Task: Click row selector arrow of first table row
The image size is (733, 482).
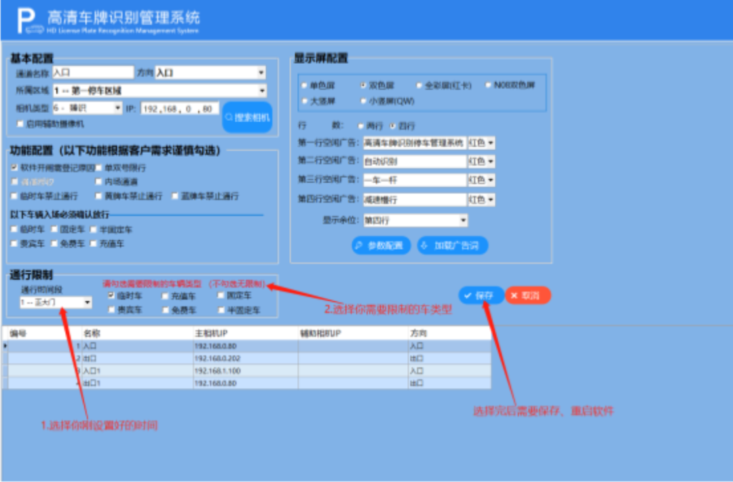Action: [x=5, y=346]
